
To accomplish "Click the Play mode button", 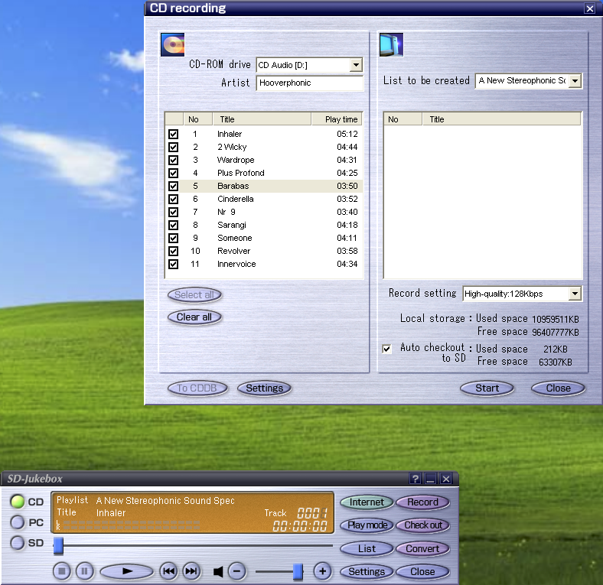I will 367,525.
